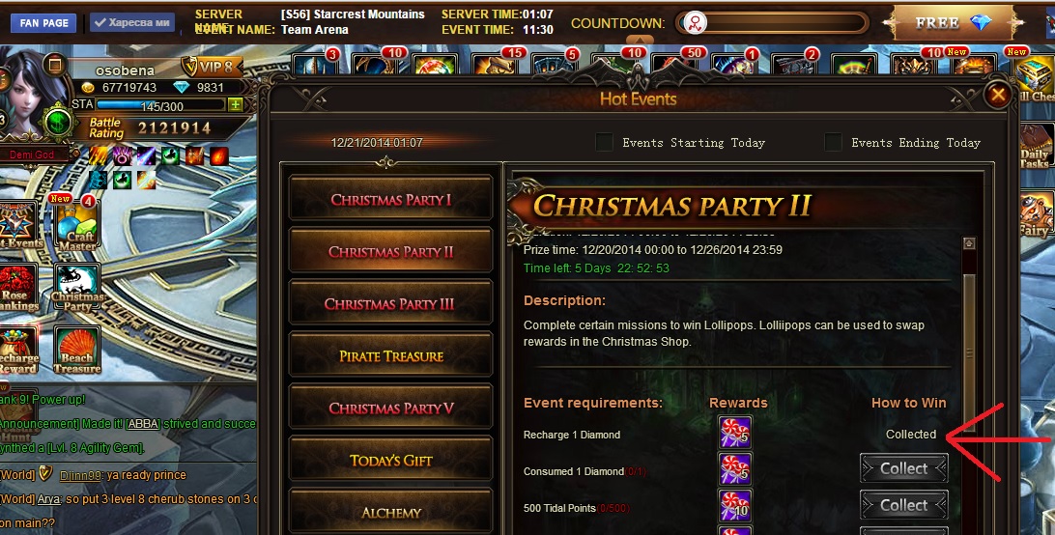Open the Beach Treasure shell icon
This screenshot has width=1055, height=535.
(76, 350)
